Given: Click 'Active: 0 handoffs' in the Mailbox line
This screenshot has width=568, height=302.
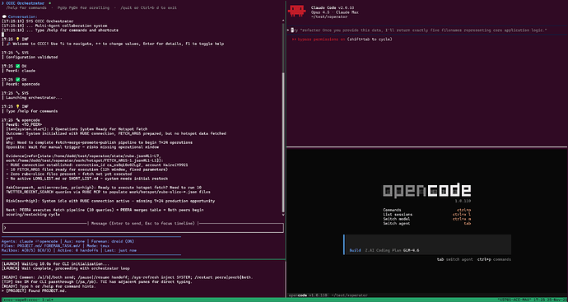Looking at the screenshot, I should click(x=77, y=250).
